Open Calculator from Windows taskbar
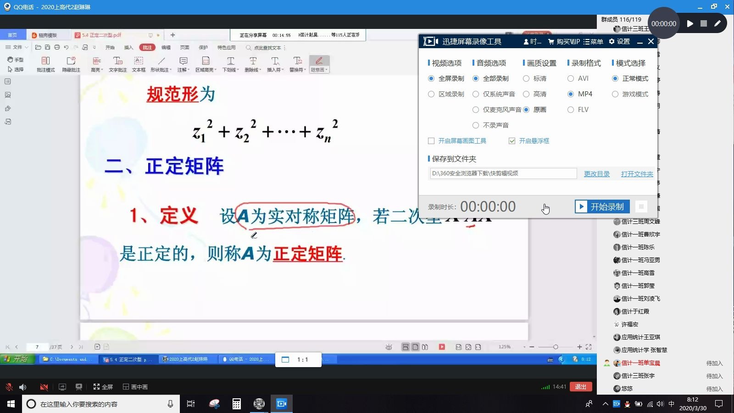734x413 pixels. (x=236, y=404)
